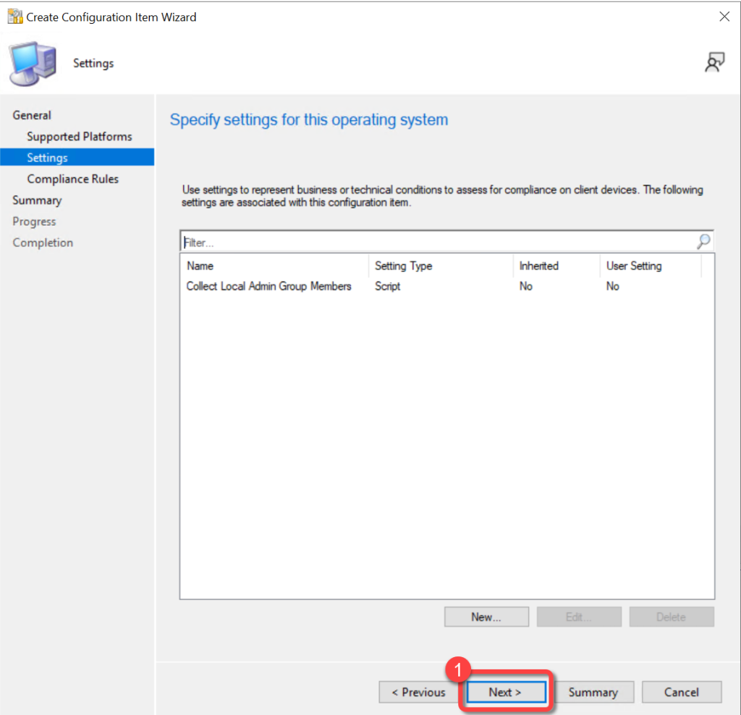
Task: Click the wizard icon in title bar
Action: [14, 17]
